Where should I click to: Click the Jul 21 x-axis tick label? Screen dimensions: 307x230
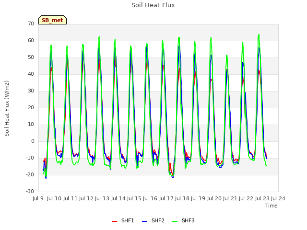tap(230, 198)
